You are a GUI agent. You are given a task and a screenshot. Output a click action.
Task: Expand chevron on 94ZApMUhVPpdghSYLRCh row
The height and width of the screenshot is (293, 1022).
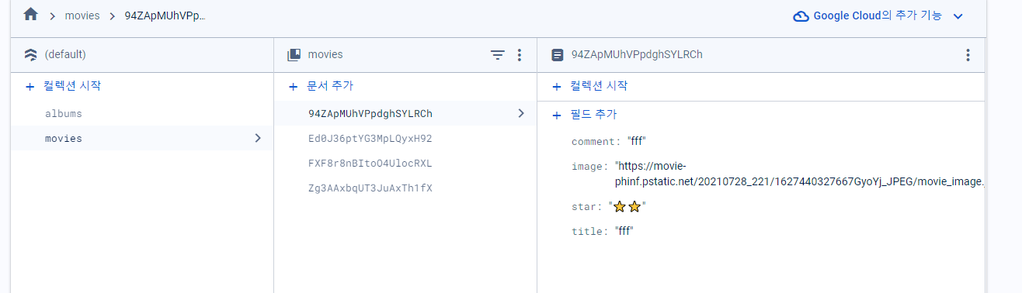click(521, 113)
